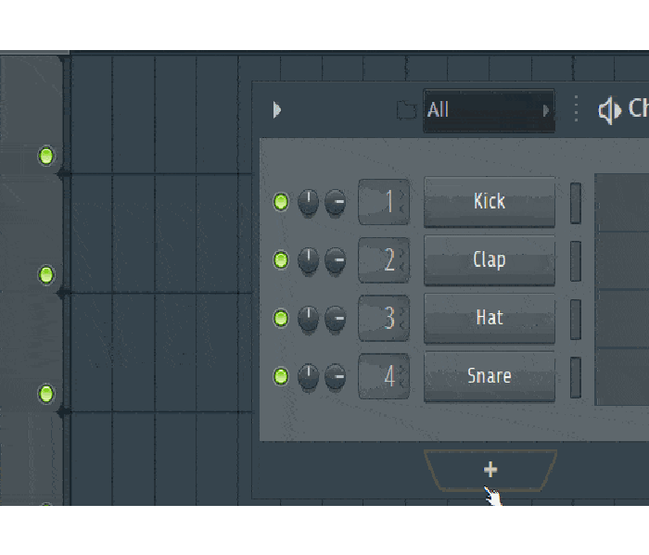Open the Snare channel button
Viewport: 649px width, 555px height.
pyautogui.click(x=490, y=377)
